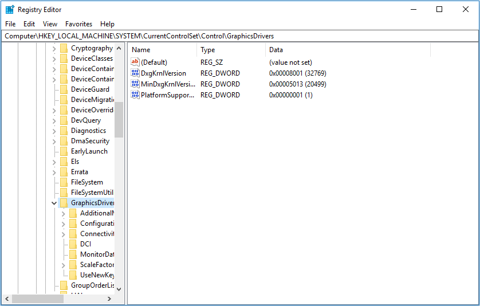Select the PlatformSuppor... value name

pos(167,95)
